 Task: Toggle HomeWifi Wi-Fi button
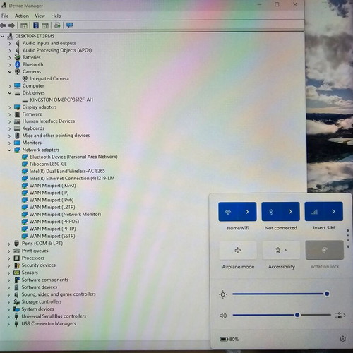tap(228, 212)
